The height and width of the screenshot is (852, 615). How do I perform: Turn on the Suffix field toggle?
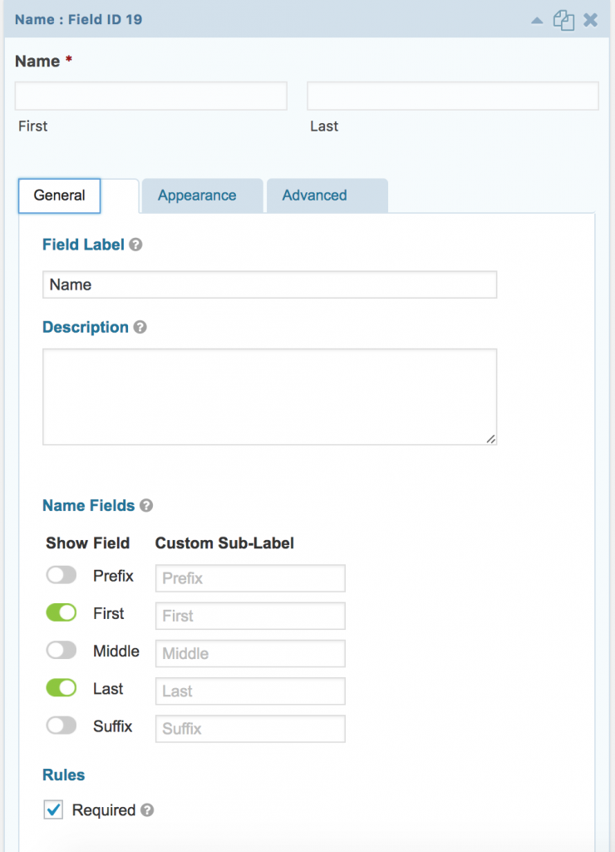coord(61,726)
